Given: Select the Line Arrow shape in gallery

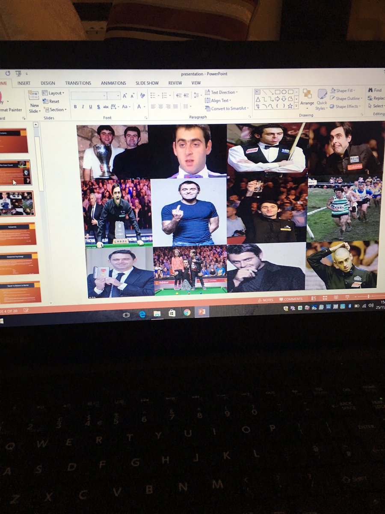Looking at the screenshot, I should [271, 92].
